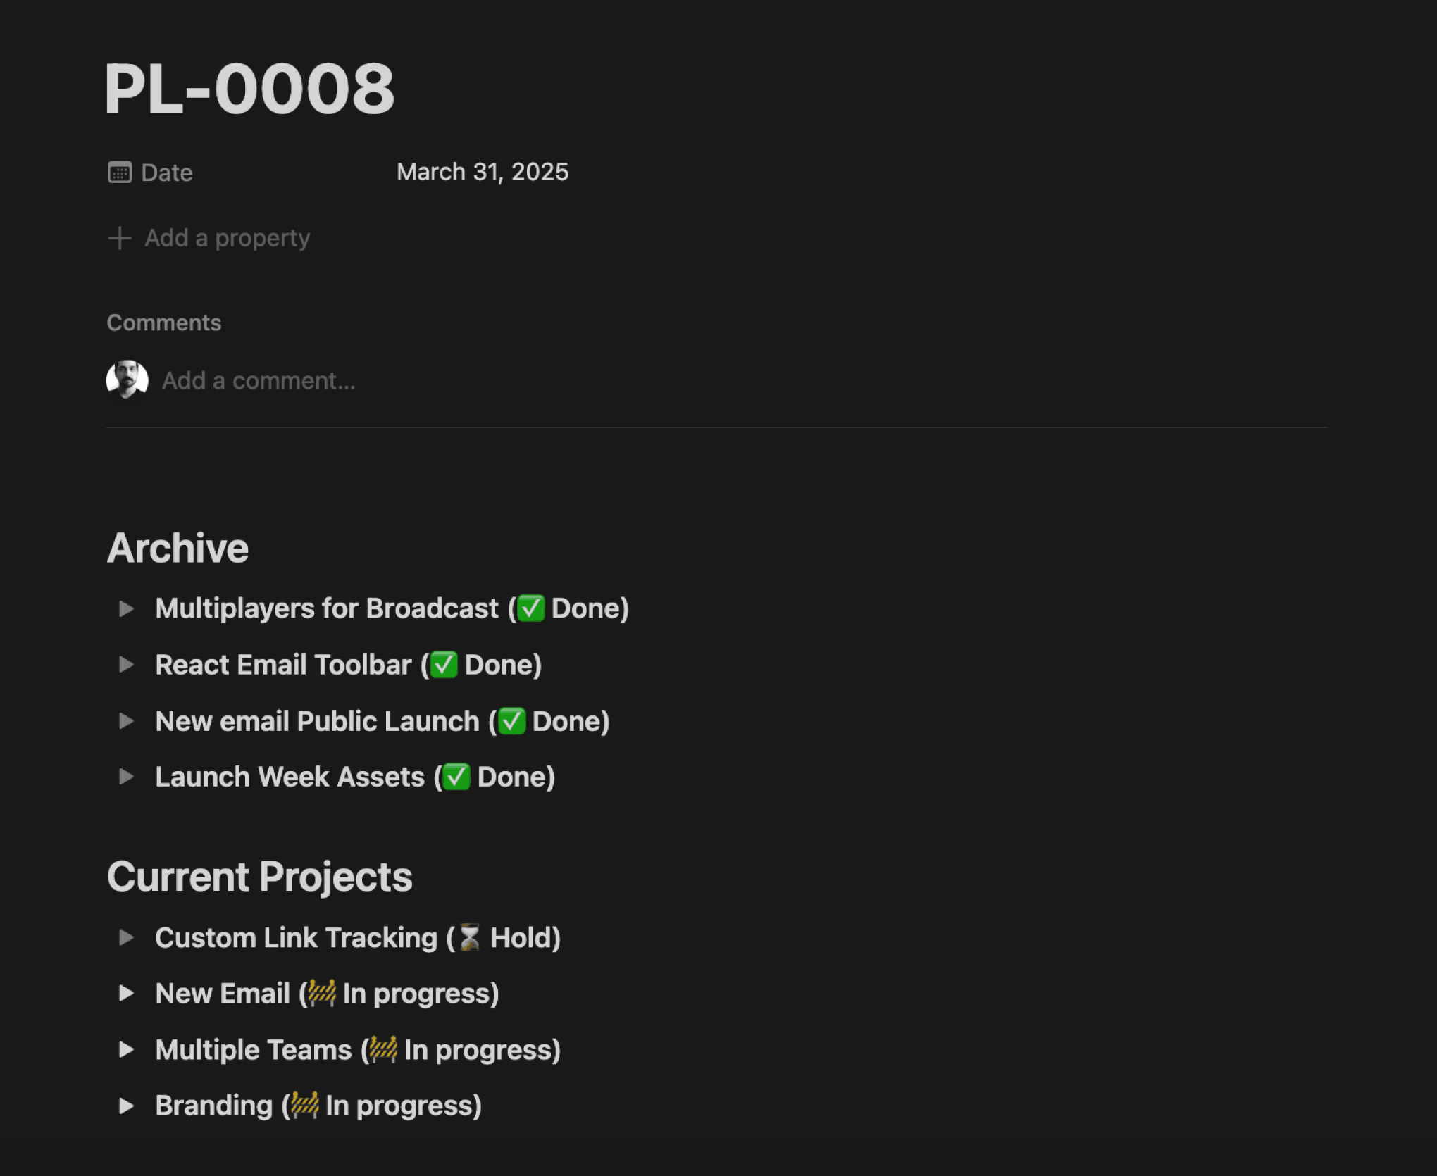
Task: Click into the Add a comment field
Action: (x=259, y=381)
